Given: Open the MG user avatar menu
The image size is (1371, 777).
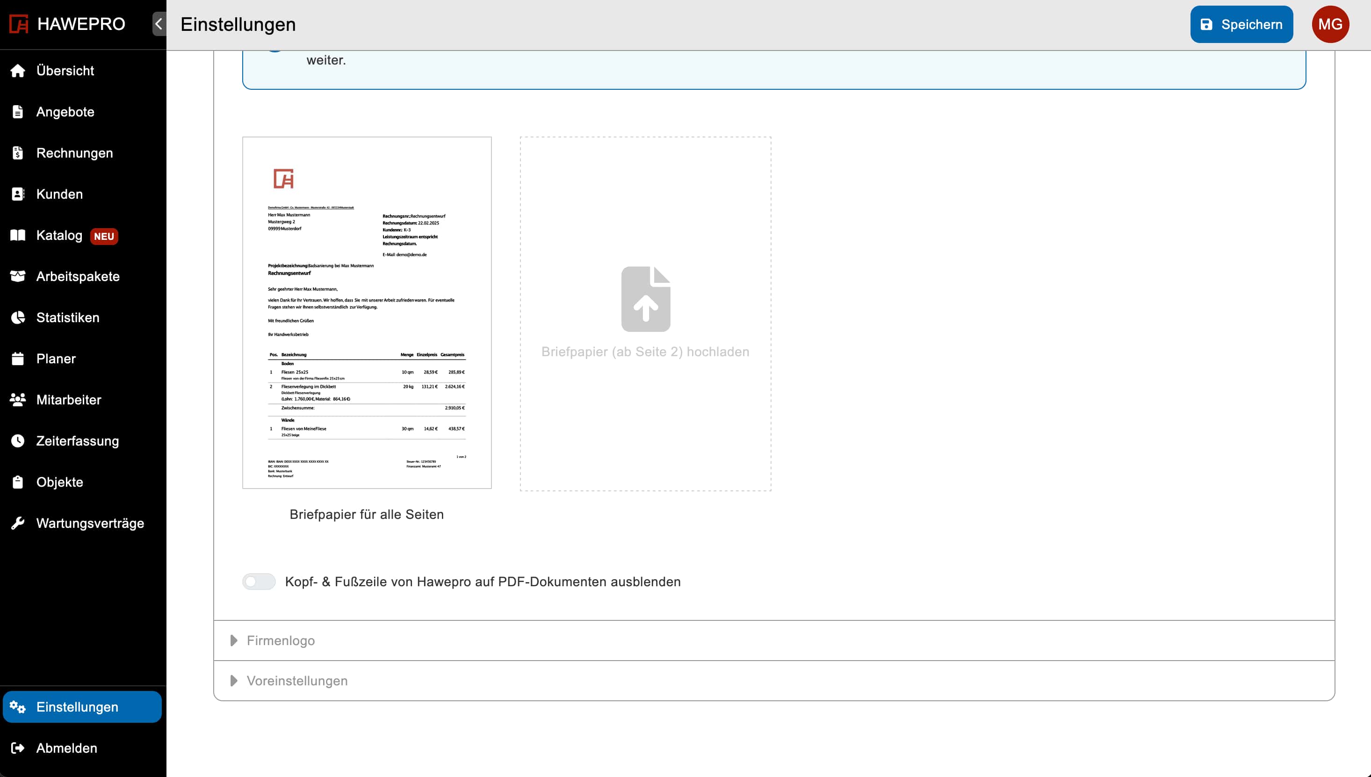Looking at the screenshot, I should [x=1330, y=24].
